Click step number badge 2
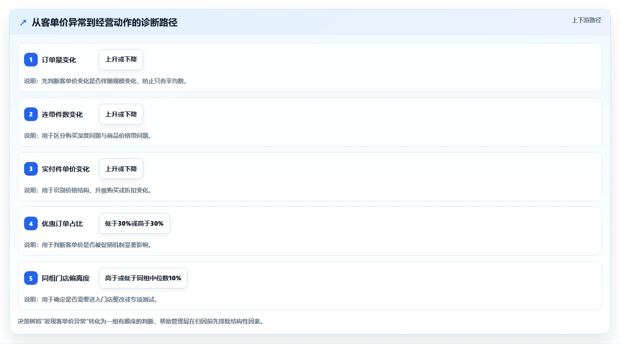The height and width of the screenshot is (344, 620). coord(31,114)
